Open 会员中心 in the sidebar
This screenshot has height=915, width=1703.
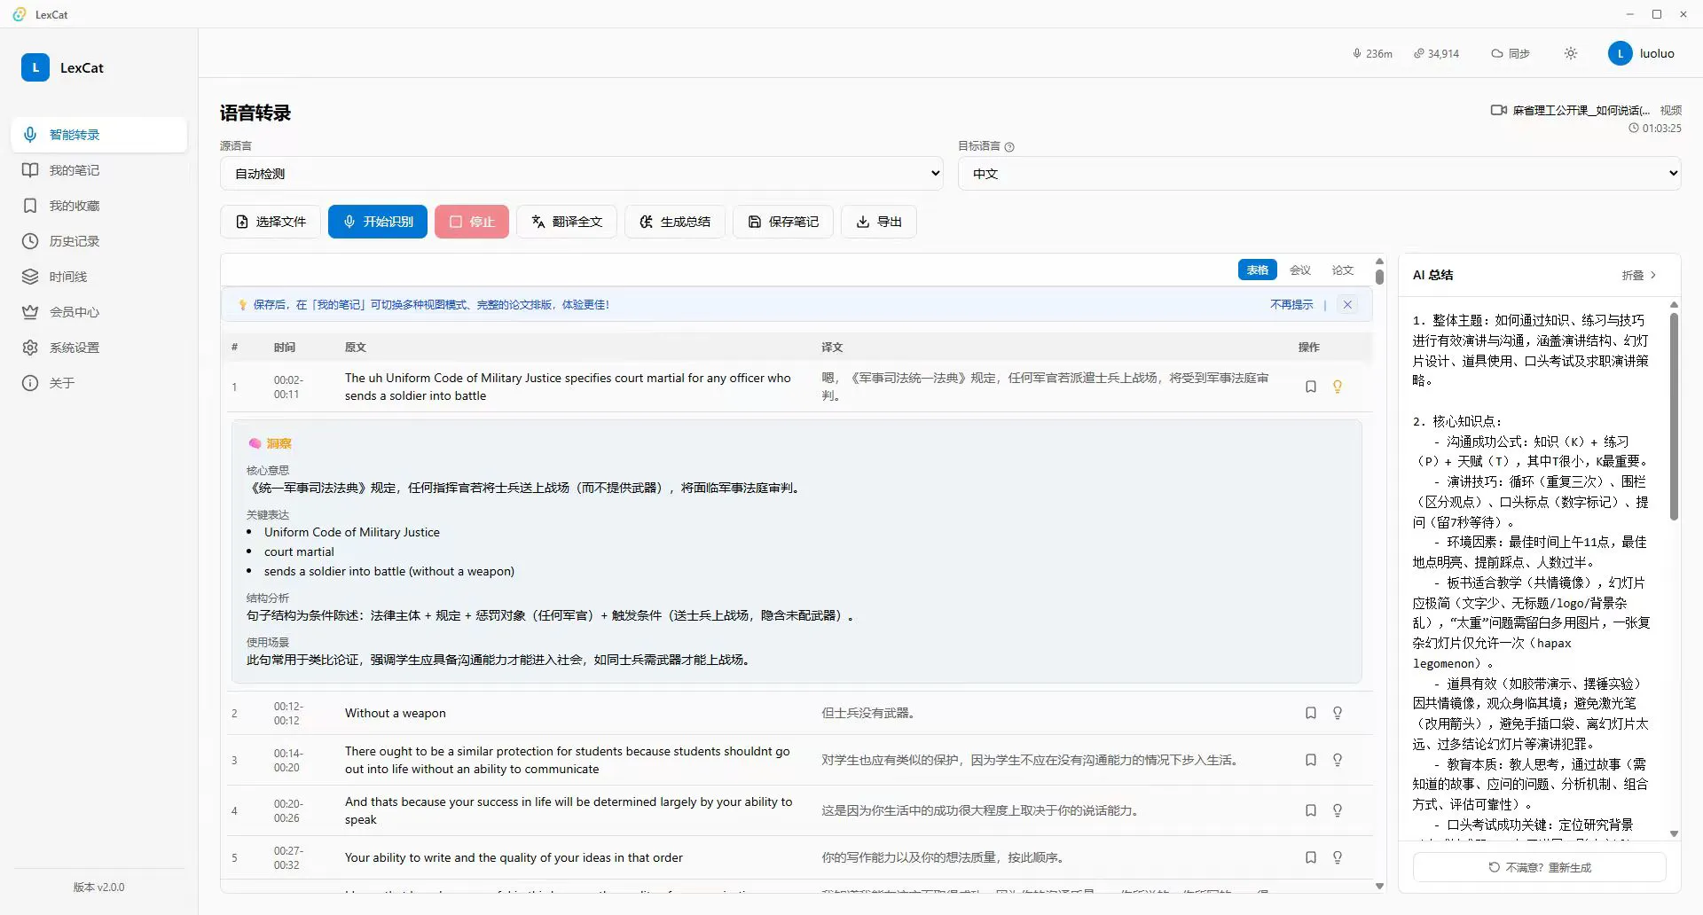99,312
